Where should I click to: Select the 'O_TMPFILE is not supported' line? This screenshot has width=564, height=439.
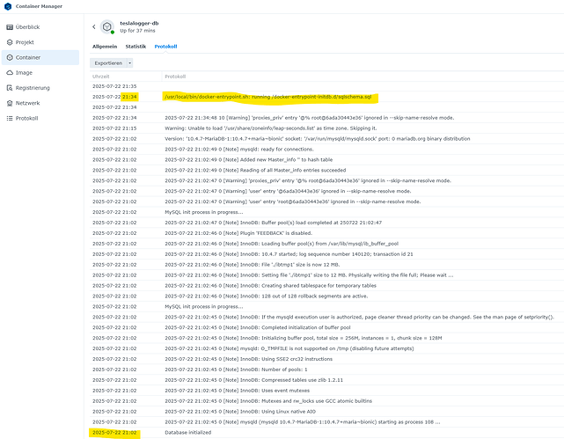pyautogui.click(x=326, y=348)
